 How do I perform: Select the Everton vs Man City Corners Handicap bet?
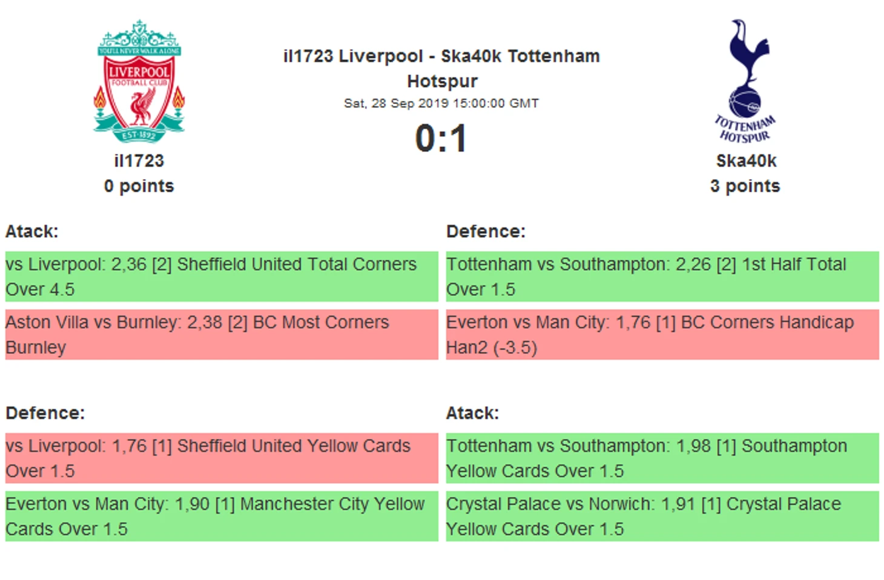tap(662, 334)
